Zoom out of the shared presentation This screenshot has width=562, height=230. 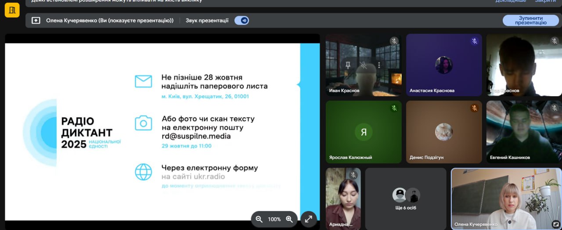259,219
